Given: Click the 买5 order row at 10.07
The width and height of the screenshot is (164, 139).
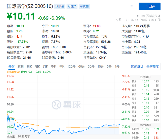Looking at the screenshot, I should (x=145, y=120).
